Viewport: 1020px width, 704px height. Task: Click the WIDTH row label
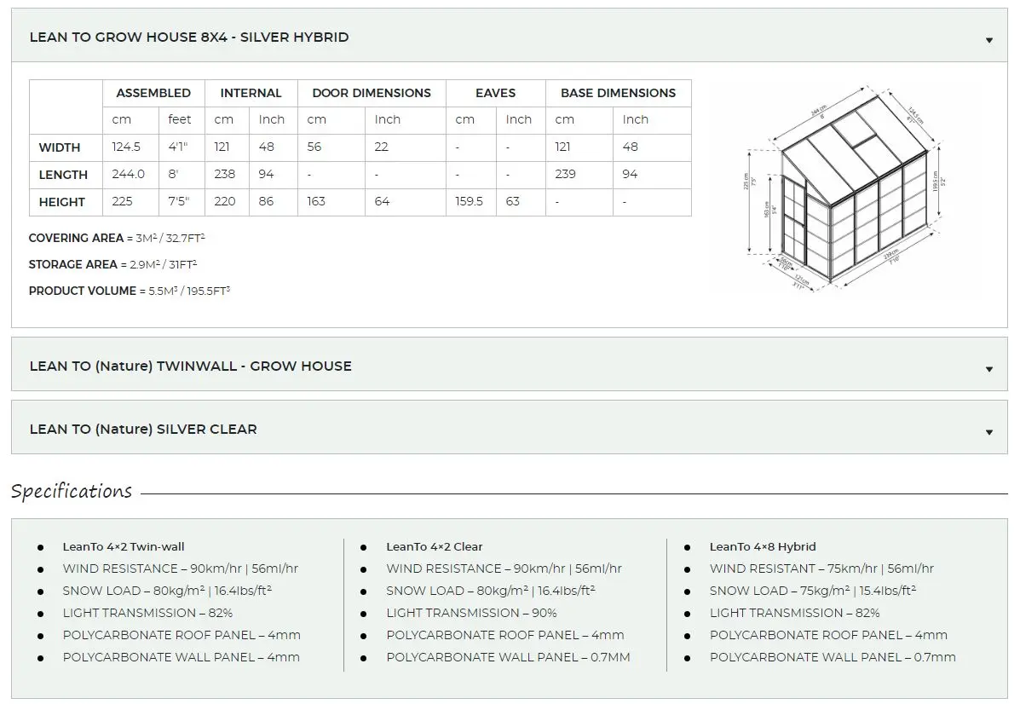(x=59, y=147)
